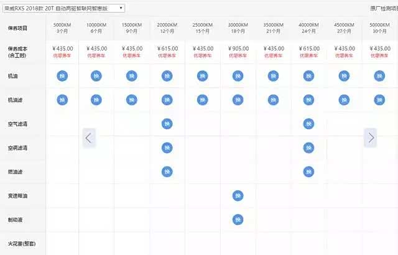398x255 pixels.
Task: Click the 机油 replace icon at 15000KM
Action: click(x=132, y=76)
